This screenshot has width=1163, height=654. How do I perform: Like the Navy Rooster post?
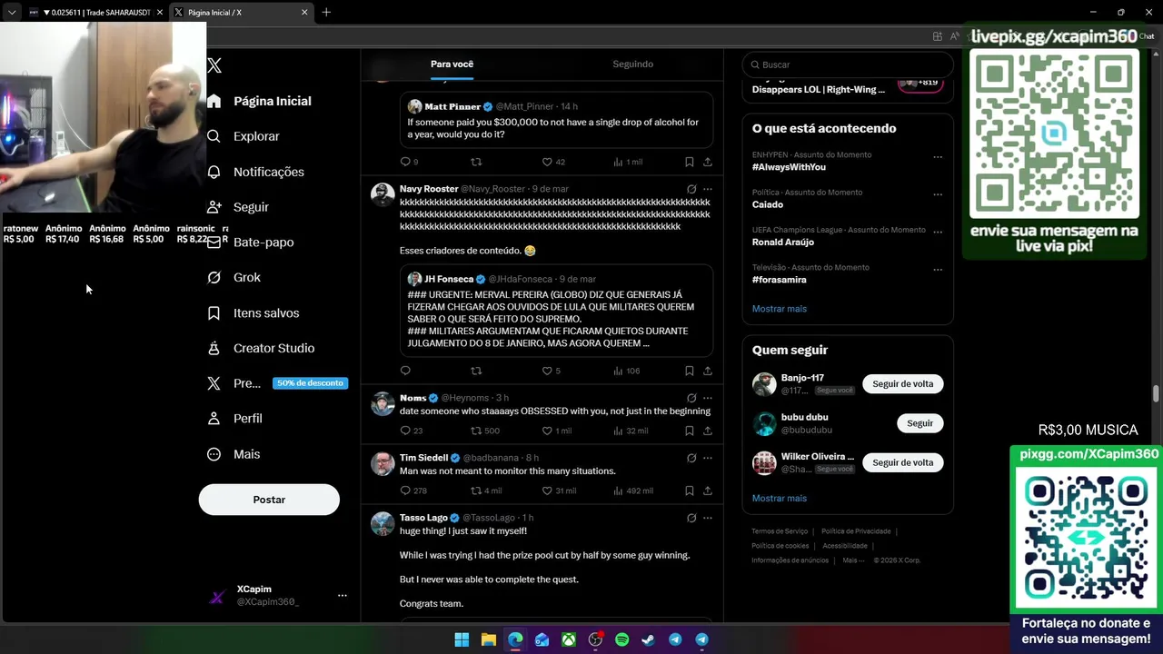pyautogui.click(x=547, y=371)
